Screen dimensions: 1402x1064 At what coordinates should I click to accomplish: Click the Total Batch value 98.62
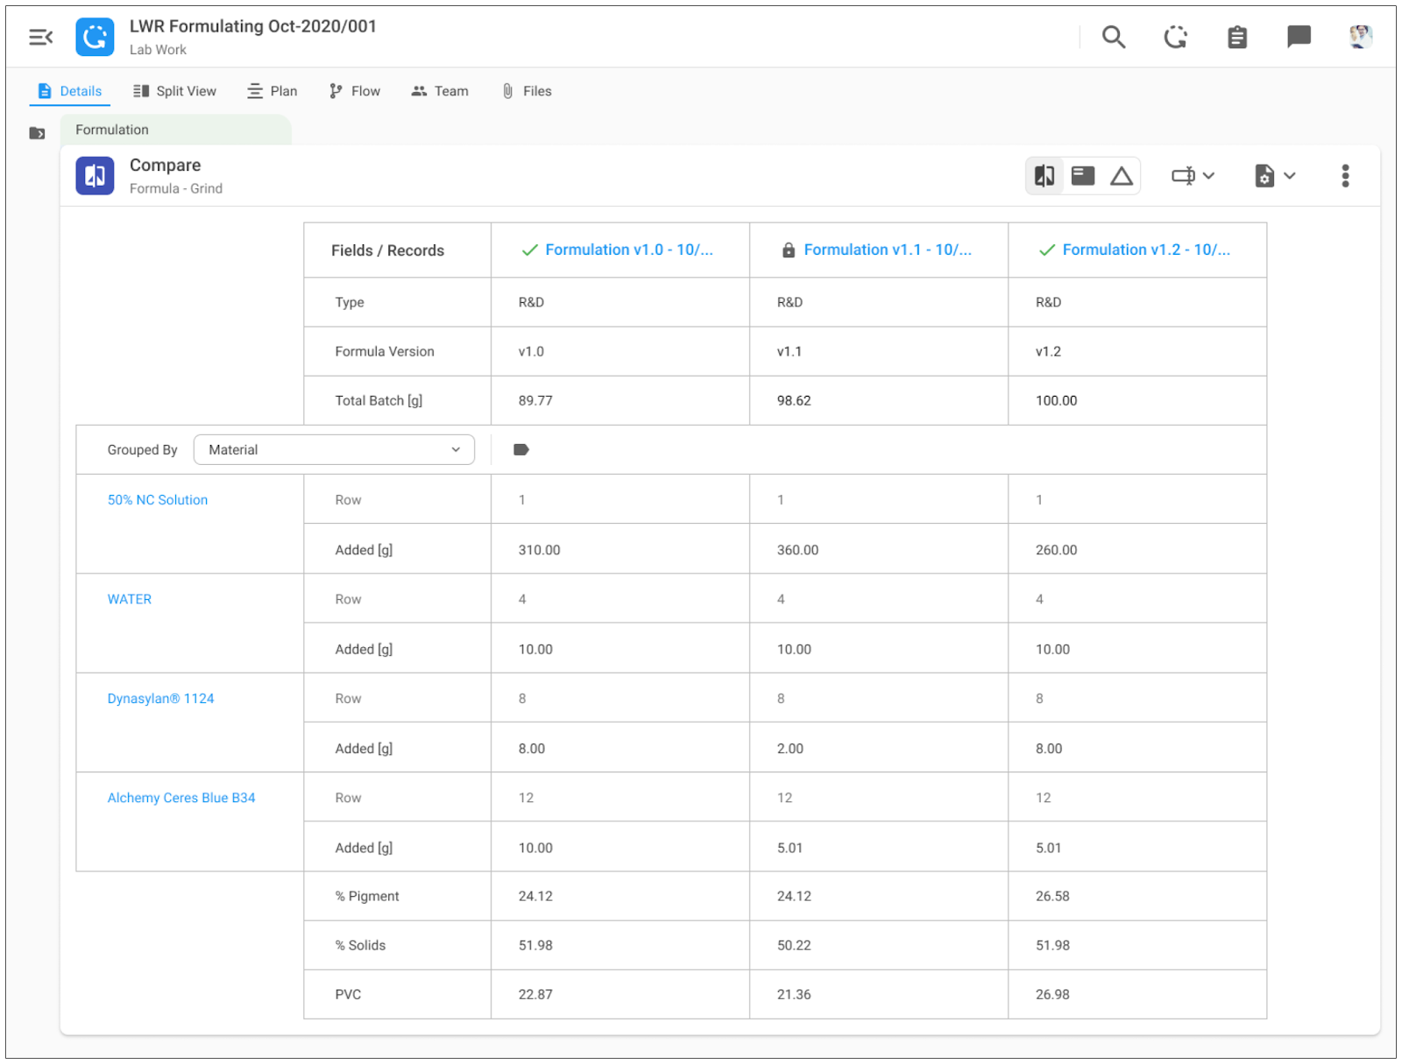pyautogui.click(x=794, y=400)
